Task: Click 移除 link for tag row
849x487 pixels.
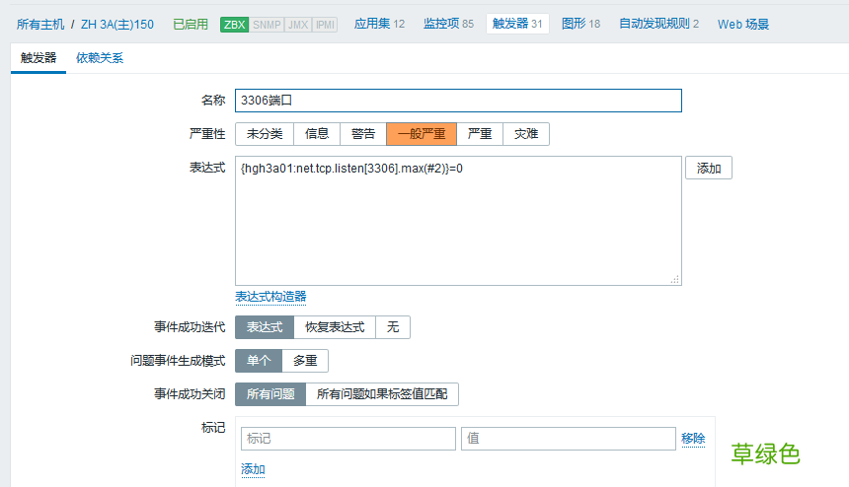Action: point(693,439)
